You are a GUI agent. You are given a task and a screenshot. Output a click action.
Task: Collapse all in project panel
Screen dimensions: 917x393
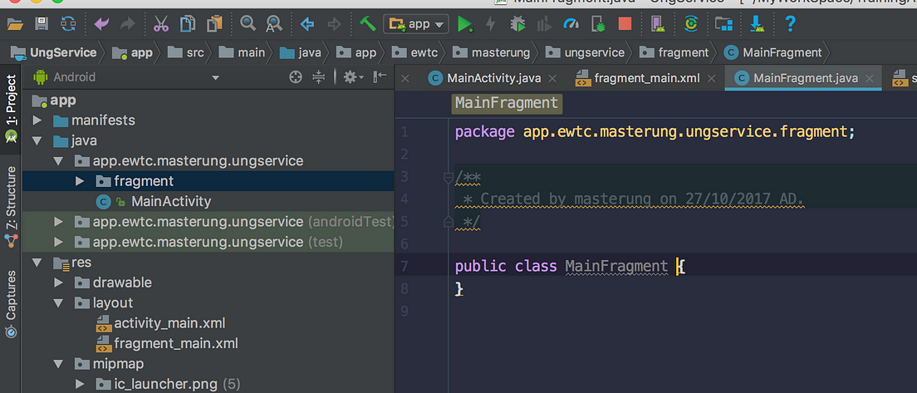coord(319,76)
